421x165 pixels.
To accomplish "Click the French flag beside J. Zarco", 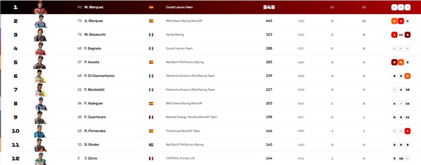I will point(151,158).
